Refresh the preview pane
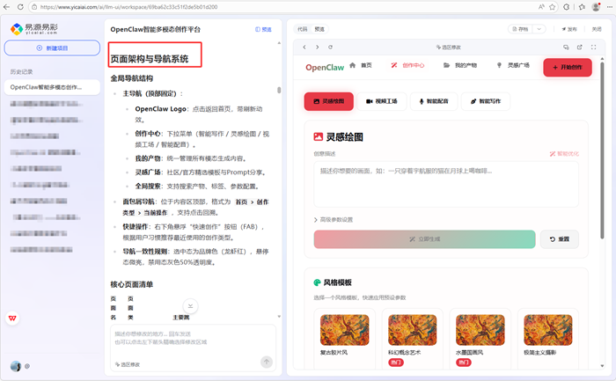 (330, 47)
